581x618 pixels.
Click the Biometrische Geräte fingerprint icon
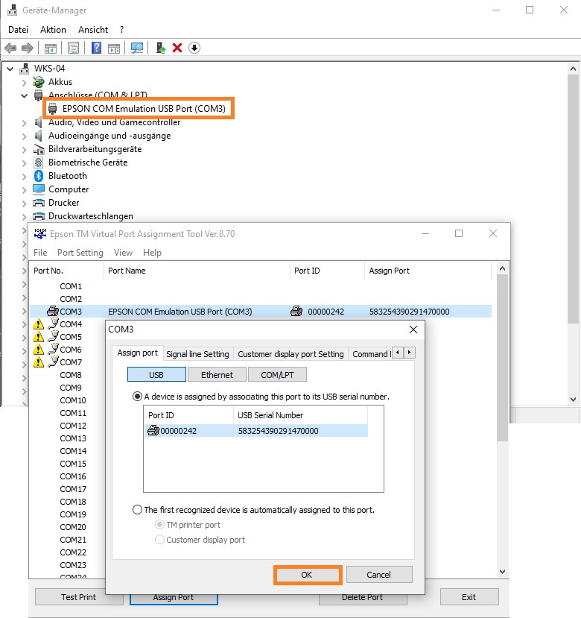(38, 163)
